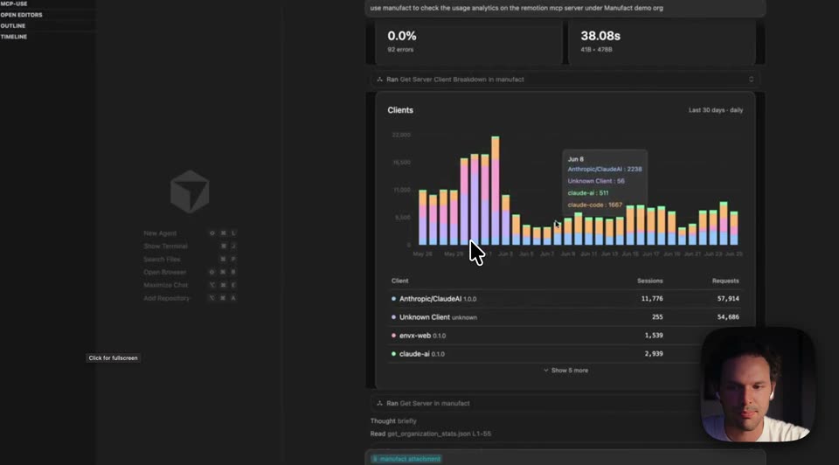Click the Jun 8 tooltip Anthropic/ClaudeAI value
The height and width of the screenshot is (465, 839).
pos(634,169)
